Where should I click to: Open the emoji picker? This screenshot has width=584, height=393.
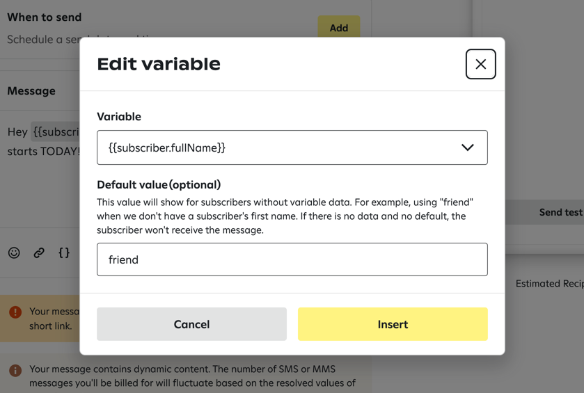pos(14,252)
